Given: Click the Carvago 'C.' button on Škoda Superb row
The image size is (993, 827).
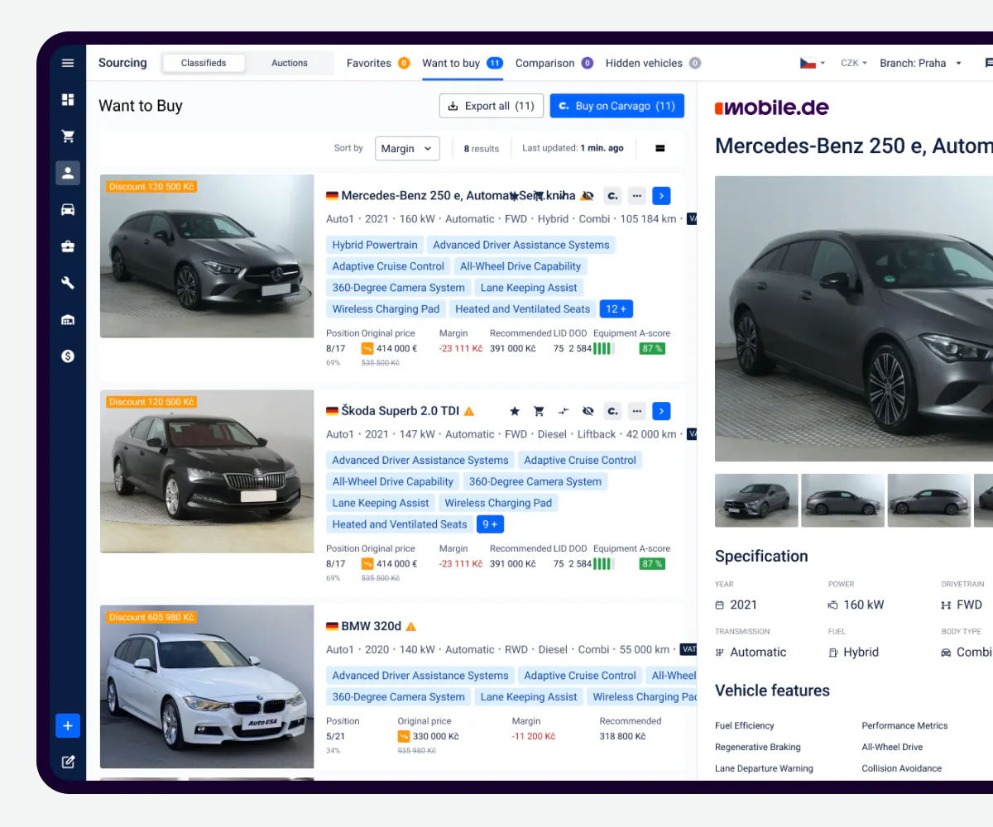Looking at the screenshot, I should 612,411.
